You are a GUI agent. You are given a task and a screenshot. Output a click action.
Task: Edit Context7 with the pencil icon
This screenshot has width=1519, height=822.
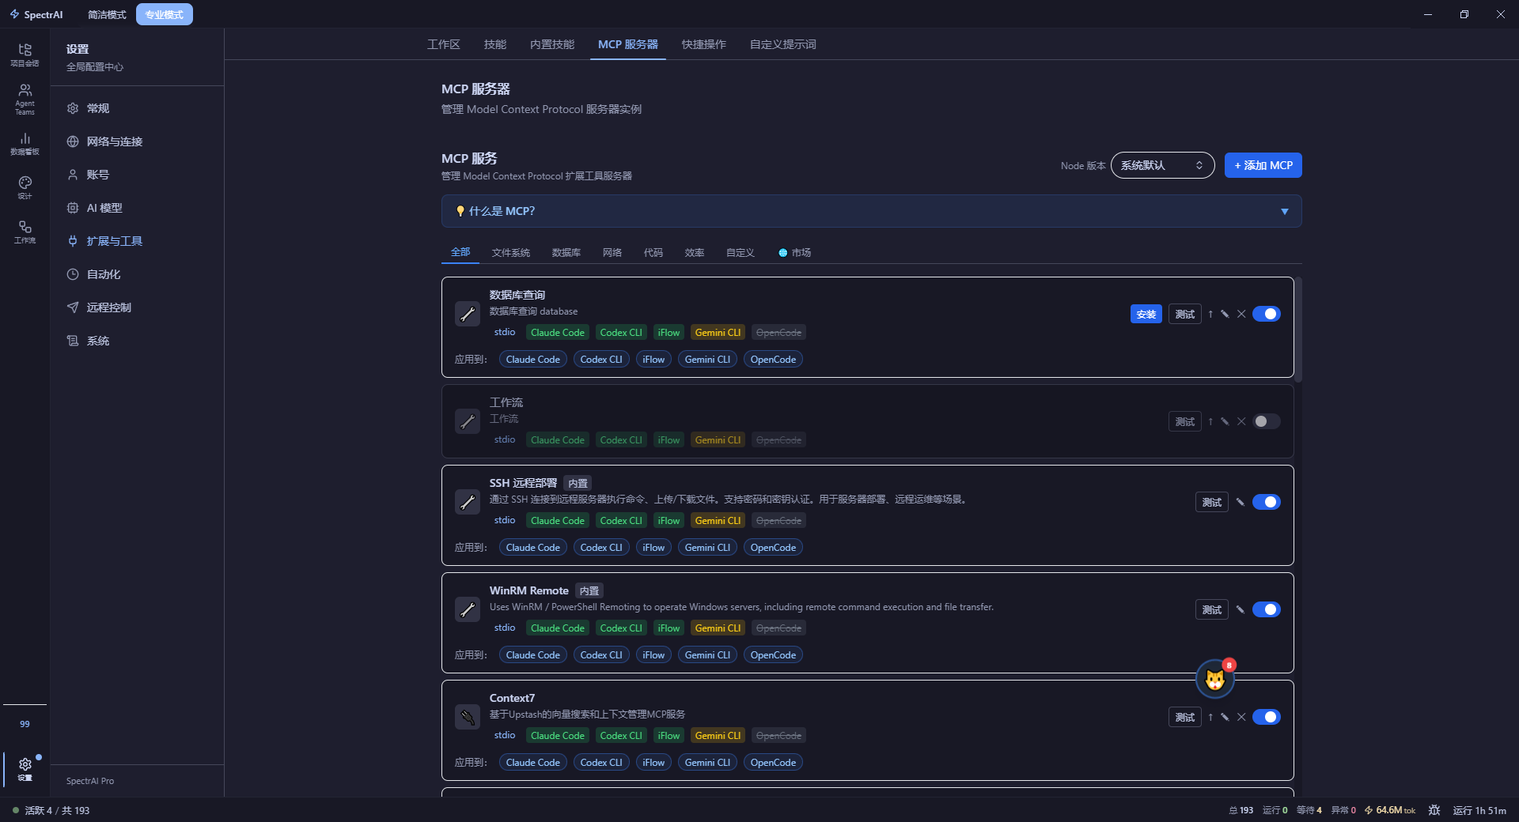pyautogui.click(x=1225, y=717)
